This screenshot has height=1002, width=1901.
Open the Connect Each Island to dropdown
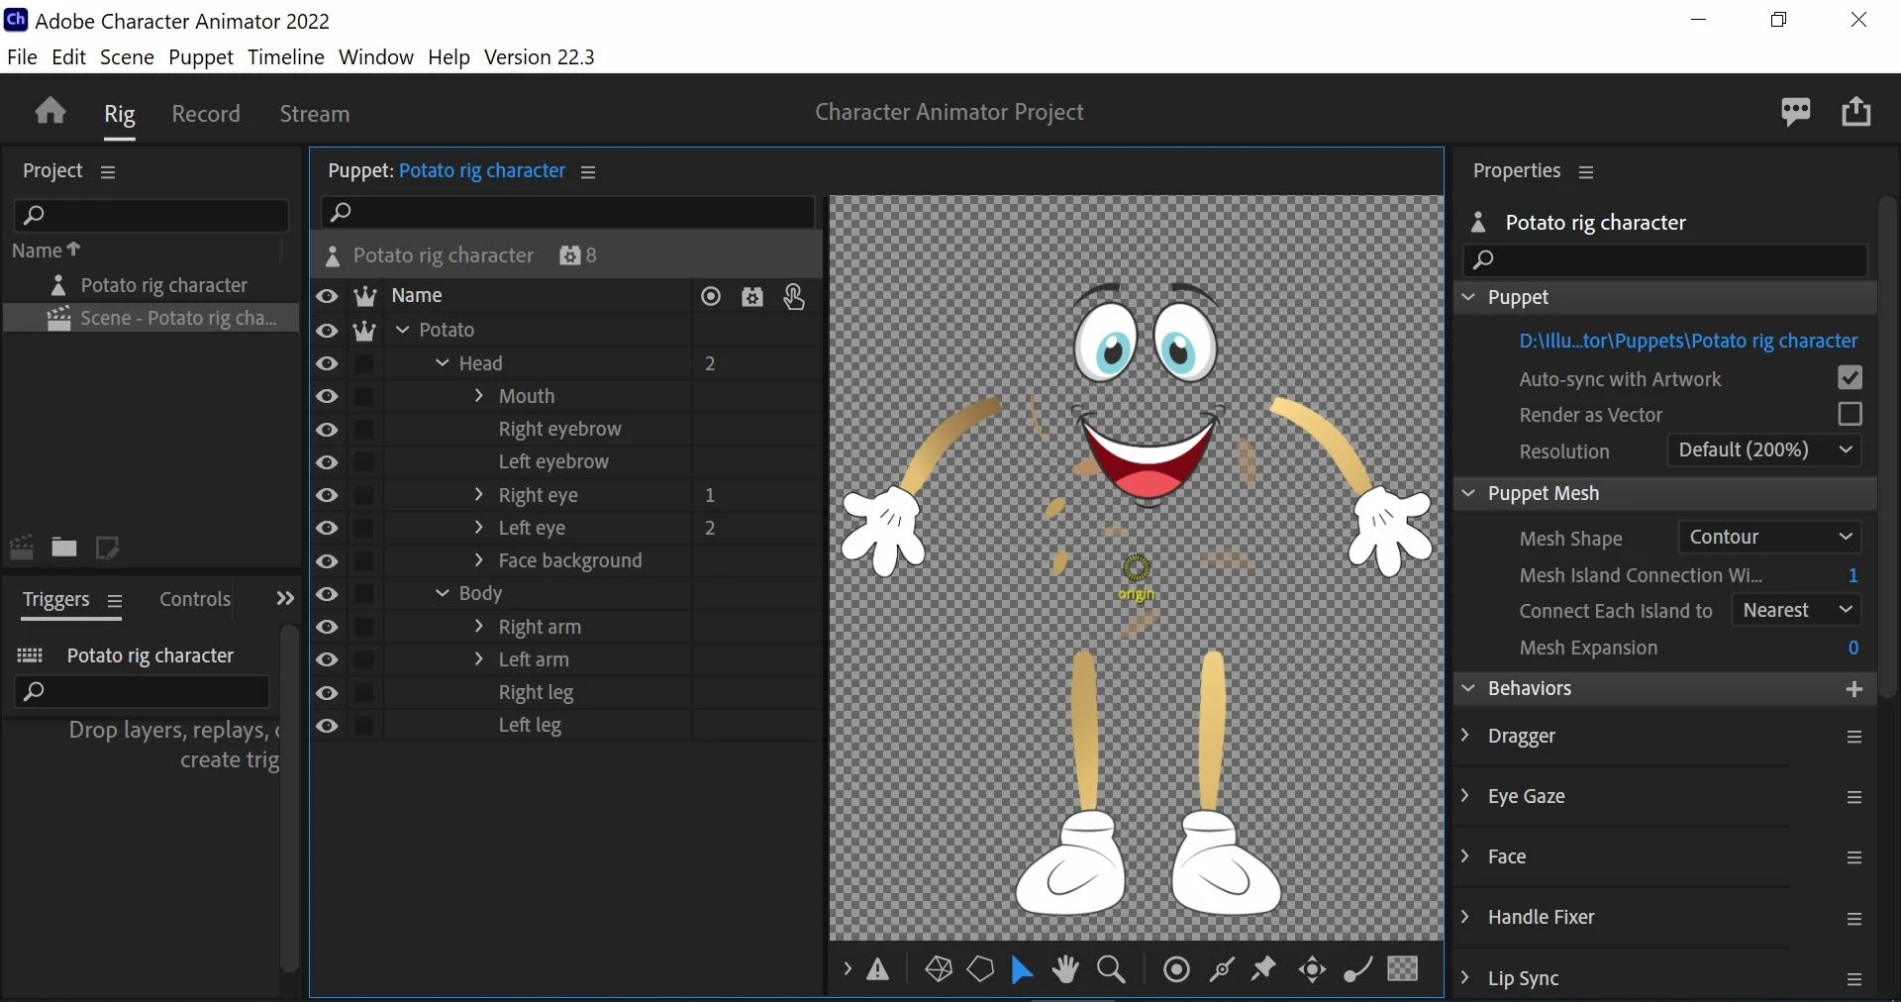(1796, 611)
